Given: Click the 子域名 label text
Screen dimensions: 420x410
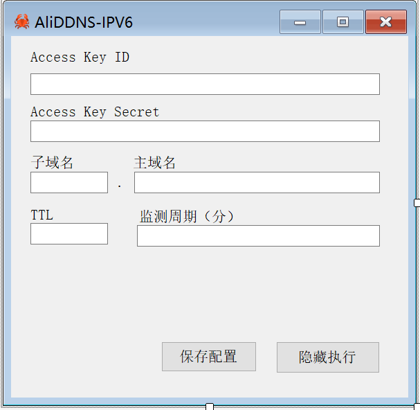Looking at the screenshot, I should pyautogui.click(x=52, y=163).
